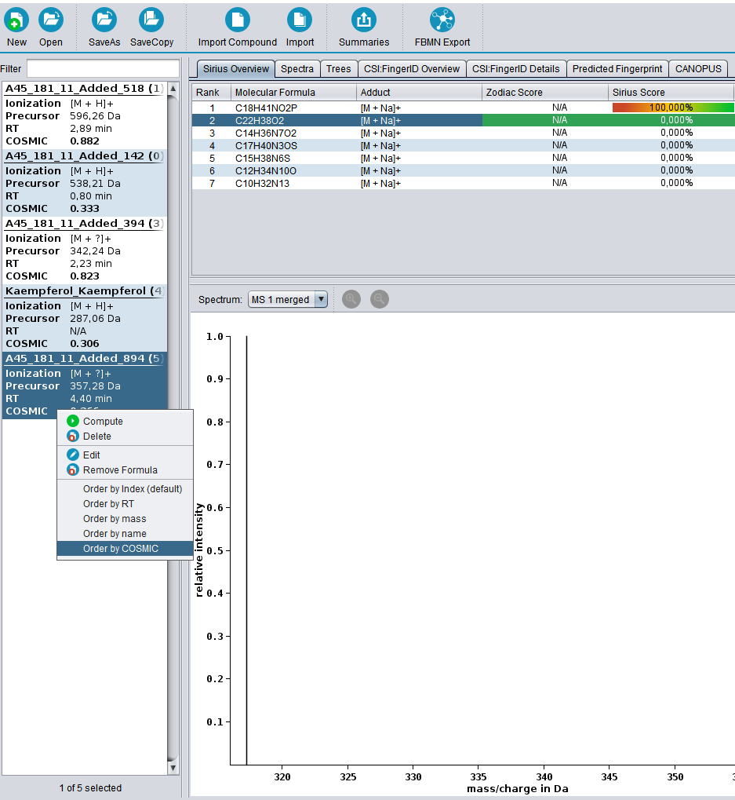Viewport: 735px width, 800px height.
Task: Click the '1 of 5 selected' status text
Action: (90, 787)
